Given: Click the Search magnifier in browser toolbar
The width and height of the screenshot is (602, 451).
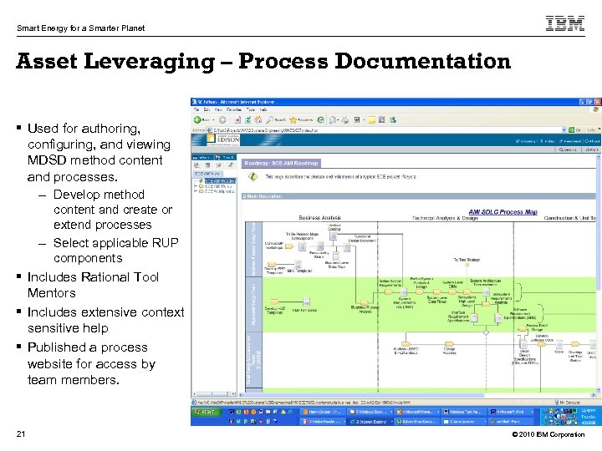Looking at the screenshot, I should point(270,120).
